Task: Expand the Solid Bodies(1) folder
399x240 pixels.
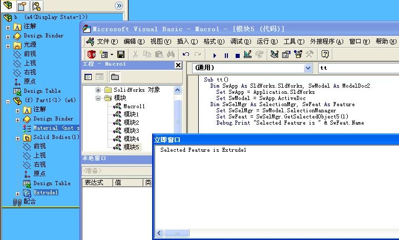Action: [x=17, y=138]
